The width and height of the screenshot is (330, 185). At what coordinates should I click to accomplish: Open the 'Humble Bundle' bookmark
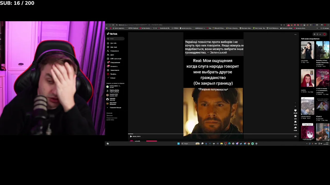point(164,28)
